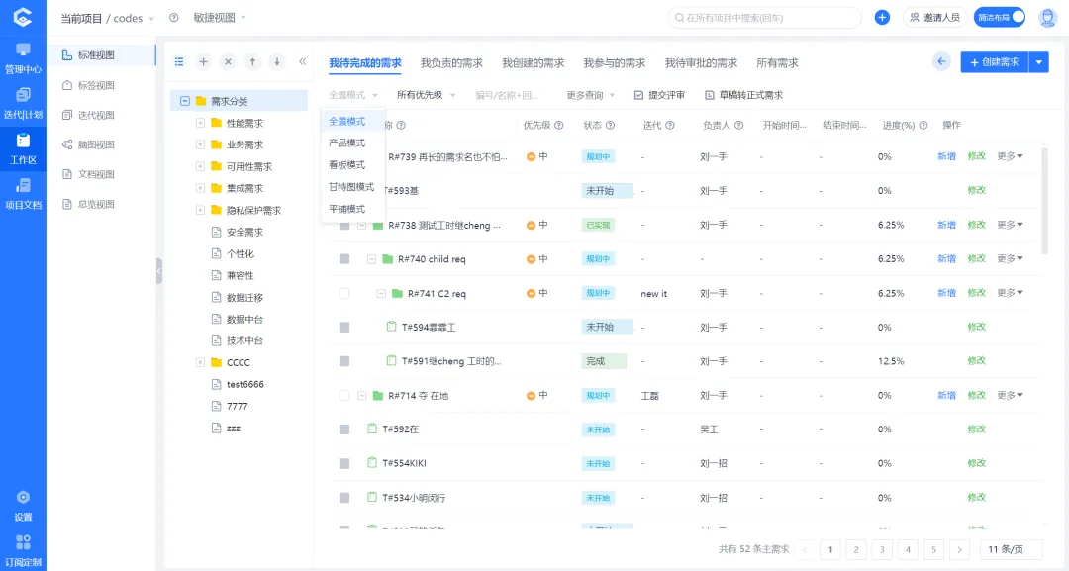Click the global project search field
This screenshot has width=1069, height=571.
(765, 18)
